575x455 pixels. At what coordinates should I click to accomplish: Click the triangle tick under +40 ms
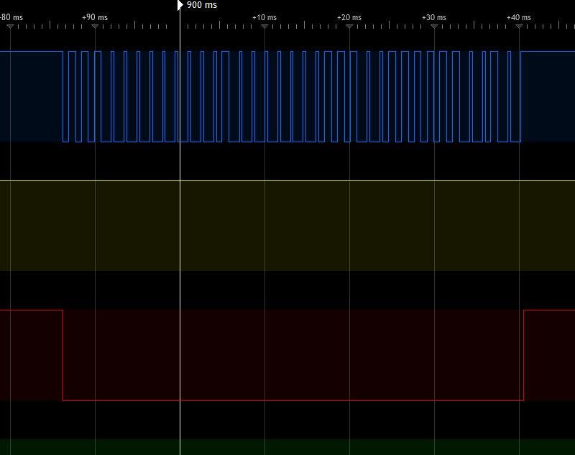click(x=519, y=27)
